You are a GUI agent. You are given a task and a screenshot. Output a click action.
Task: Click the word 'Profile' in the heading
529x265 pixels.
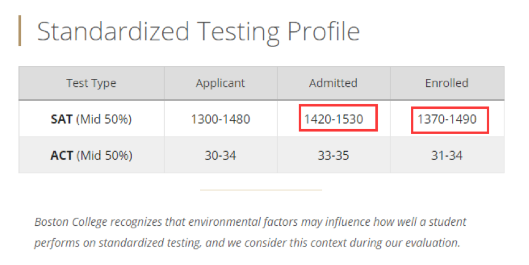click(323, 31)
